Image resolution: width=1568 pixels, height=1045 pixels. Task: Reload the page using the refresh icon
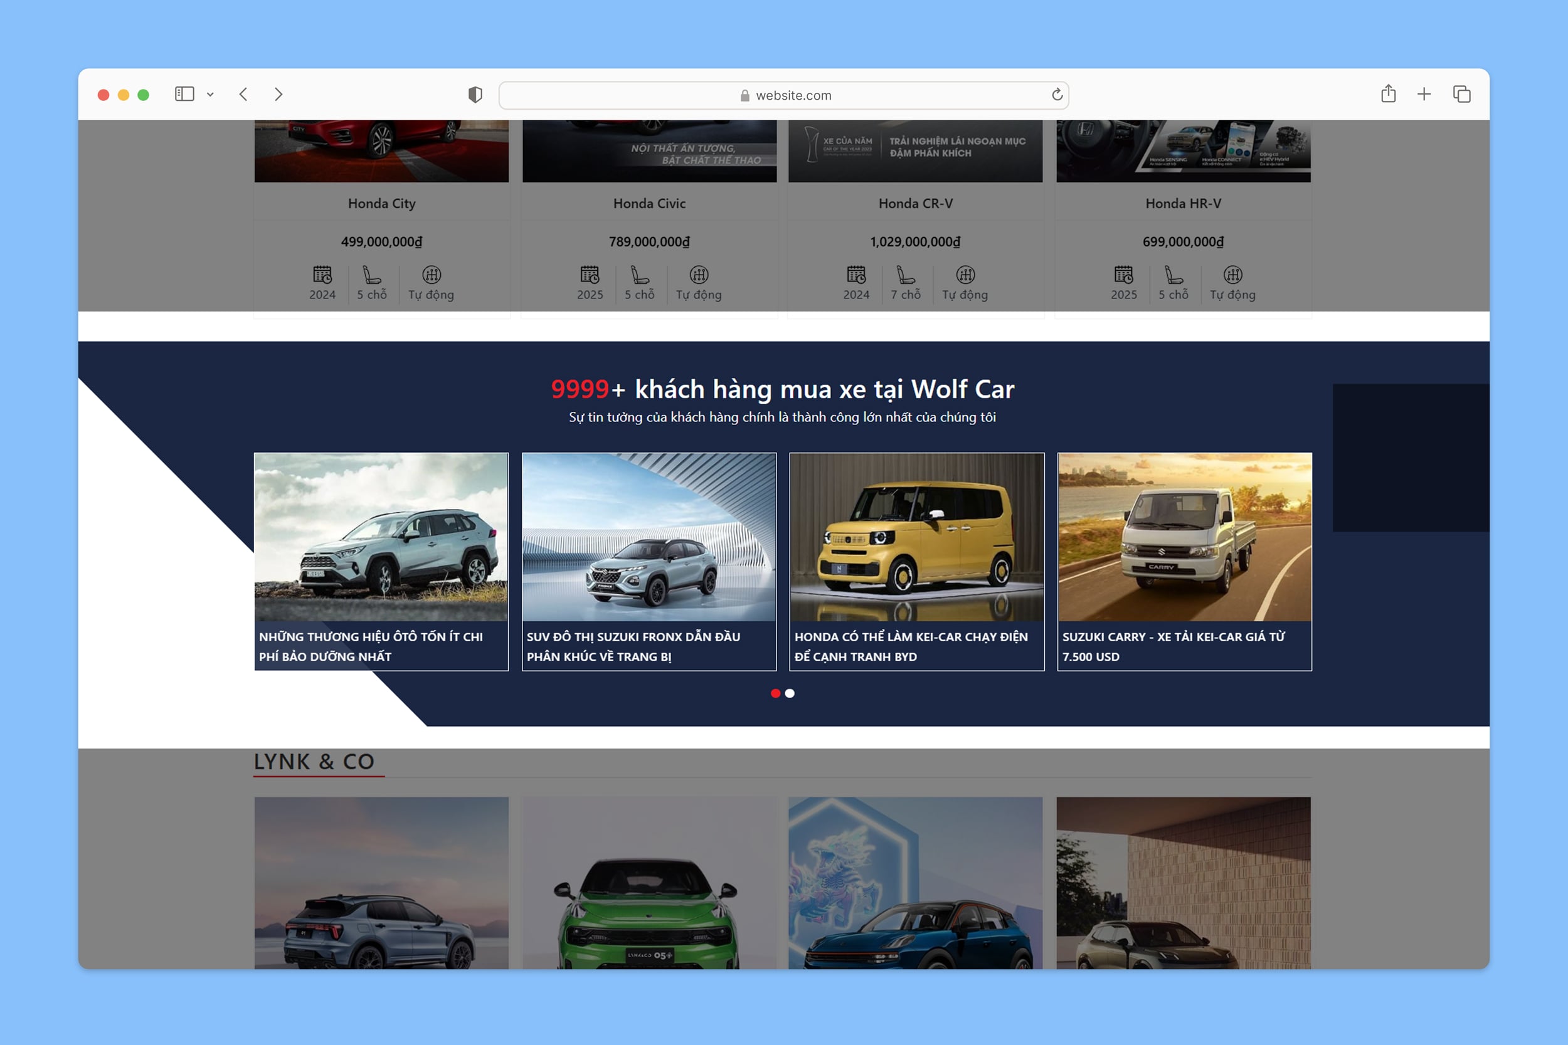coord(1057,95)
